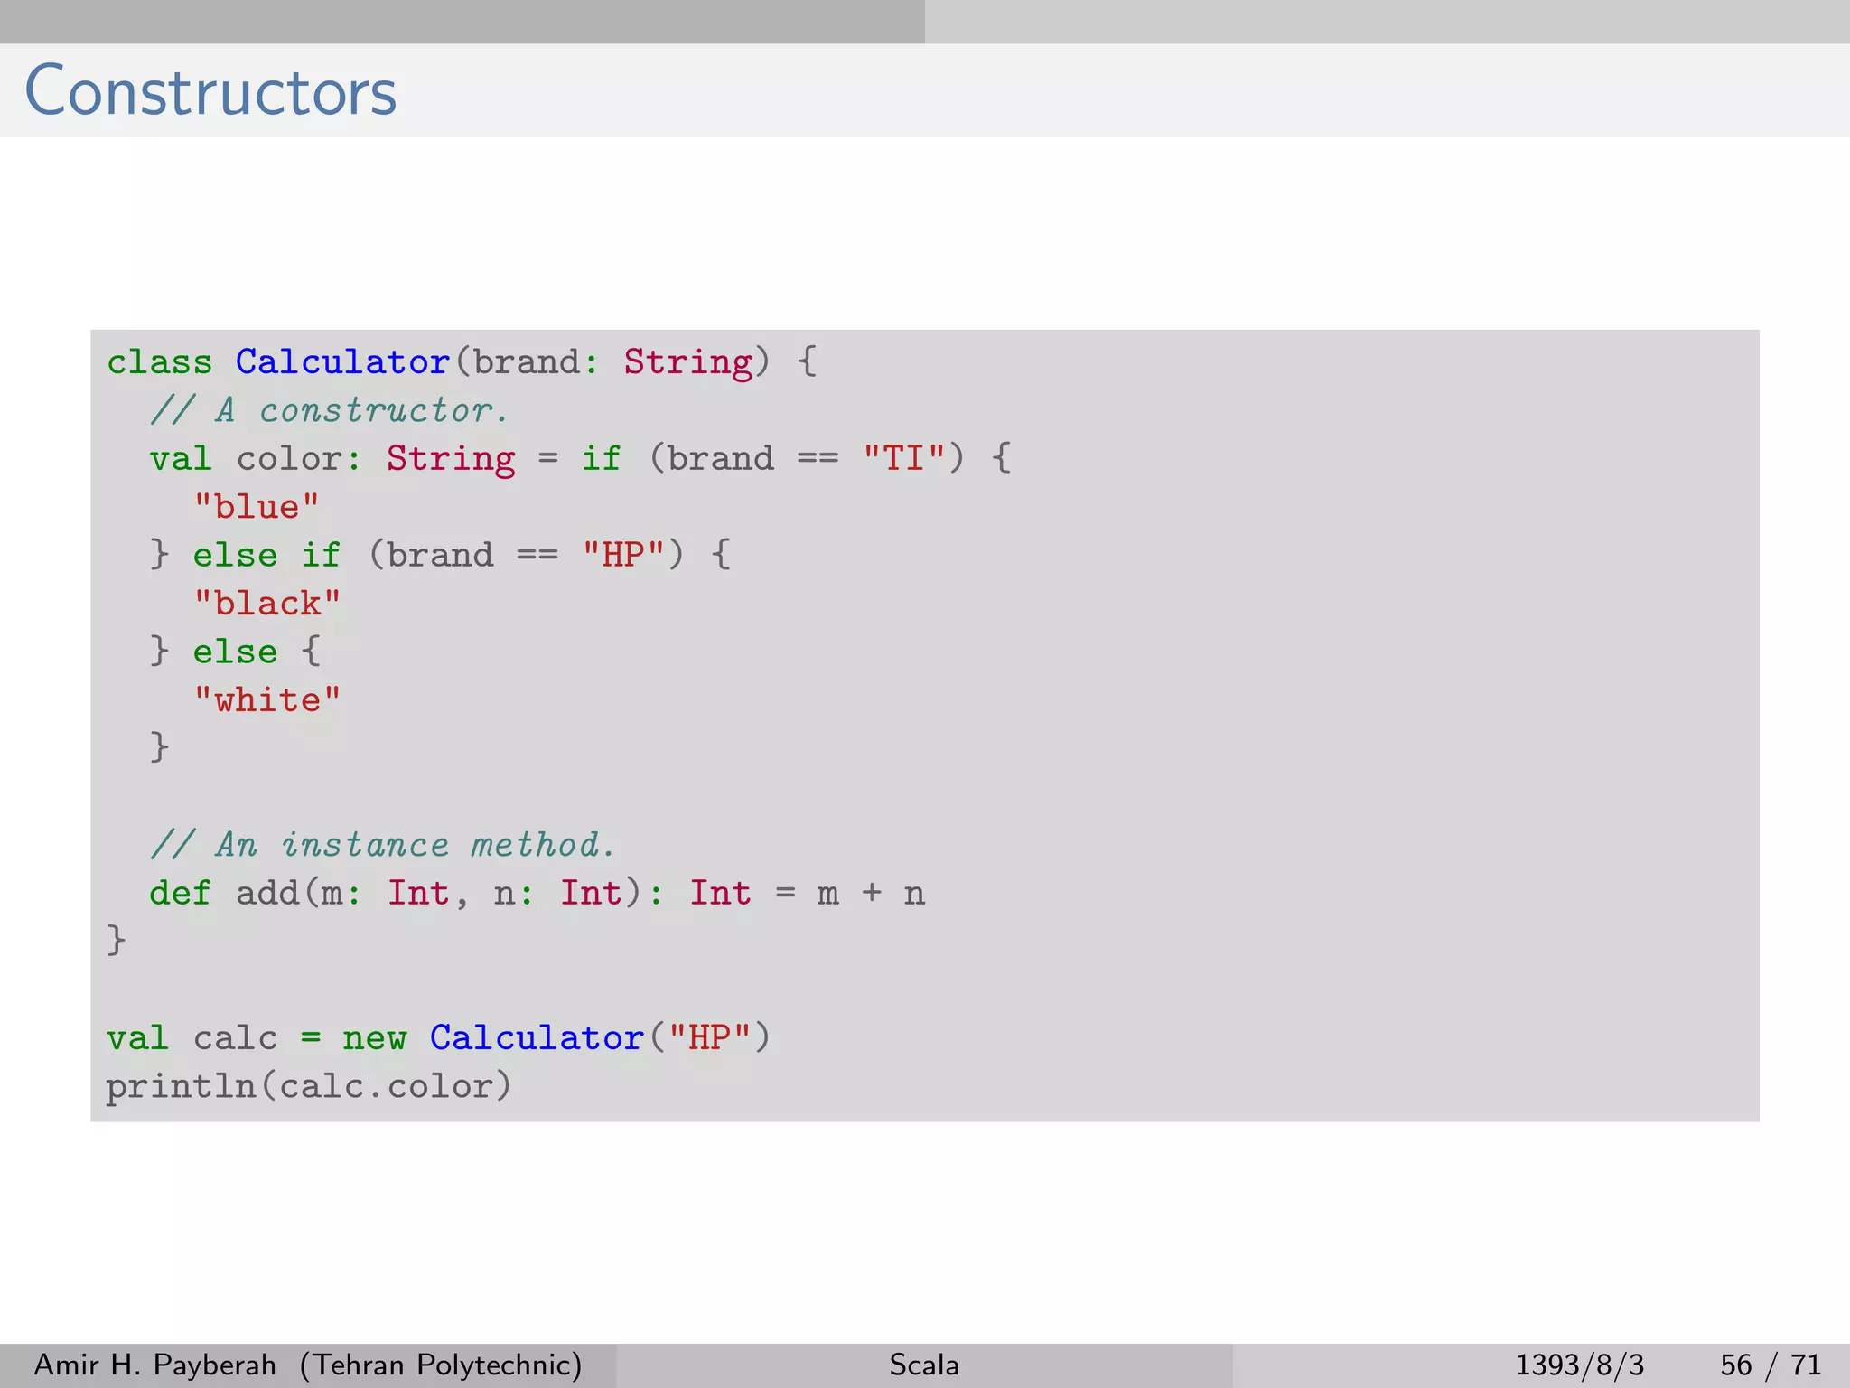Click the string literal "HP" in the else if line
The image size is (1850, 1388).
point(623,554)
